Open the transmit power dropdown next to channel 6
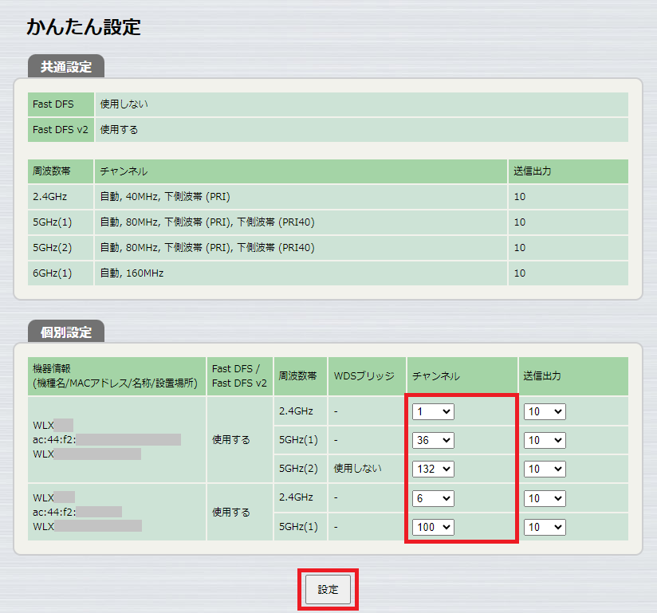This screenshot has width=657, height=613. (543, 498)
